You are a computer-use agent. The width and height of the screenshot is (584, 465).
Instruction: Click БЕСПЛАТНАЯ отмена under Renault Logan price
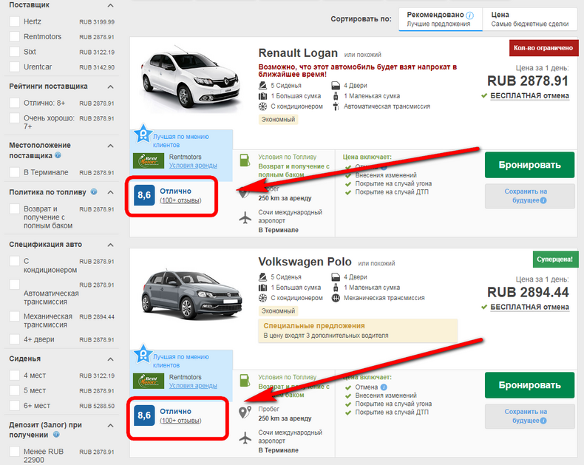coord(529,96)
